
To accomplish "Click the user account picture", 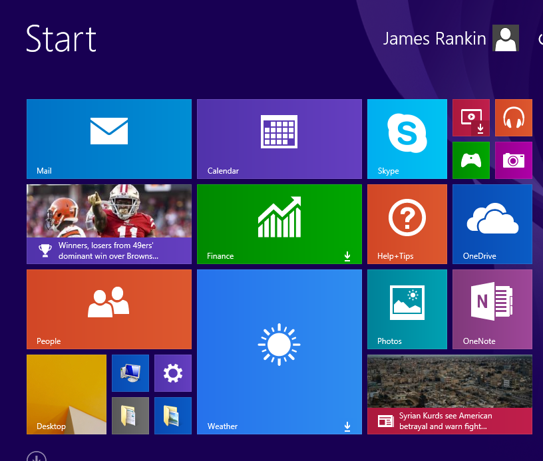I will [x=506, y=38].
